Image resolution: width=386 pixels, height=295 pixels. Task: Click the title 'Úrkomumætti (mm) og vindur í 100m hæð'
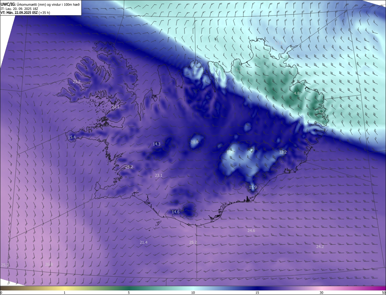(x=48, y=4)
